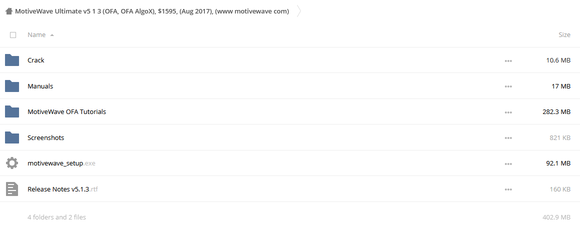Open the Crack folder icon
580x232 pixels.
coord(12,60)
